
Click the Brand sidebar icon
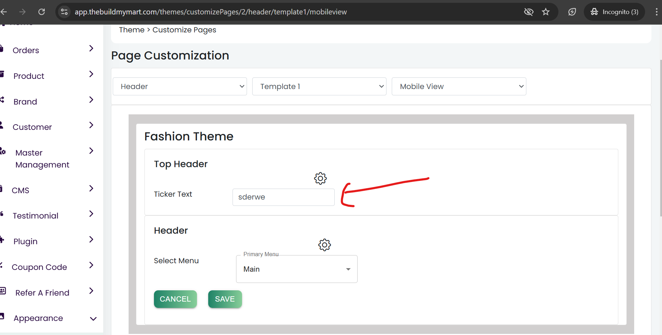click(2, 100)
